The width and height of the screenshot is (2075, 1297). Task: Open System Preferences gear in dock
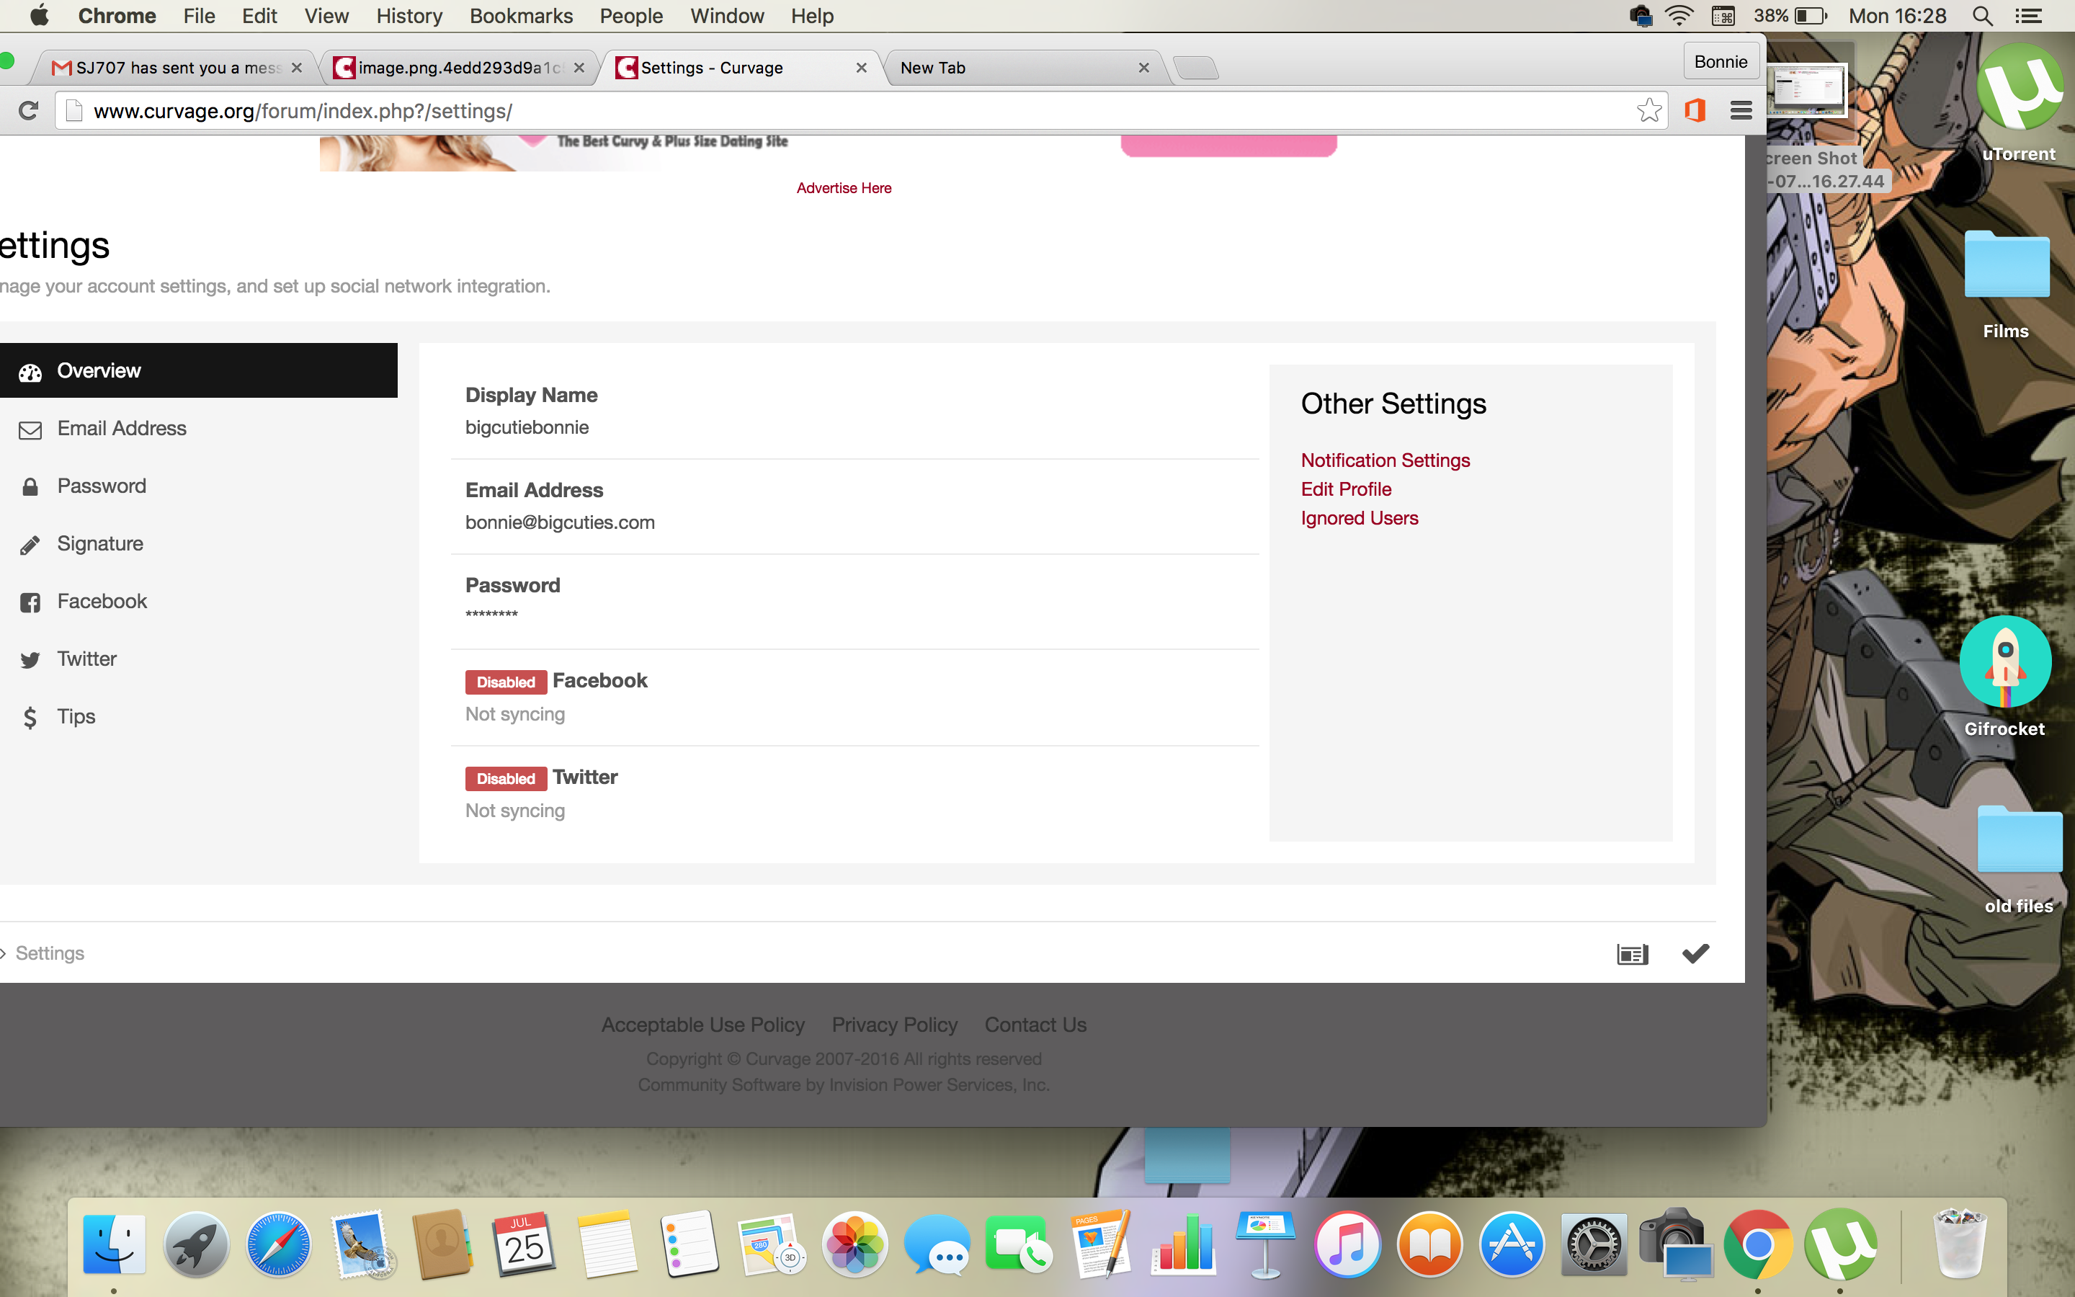pos(1594,1244)
